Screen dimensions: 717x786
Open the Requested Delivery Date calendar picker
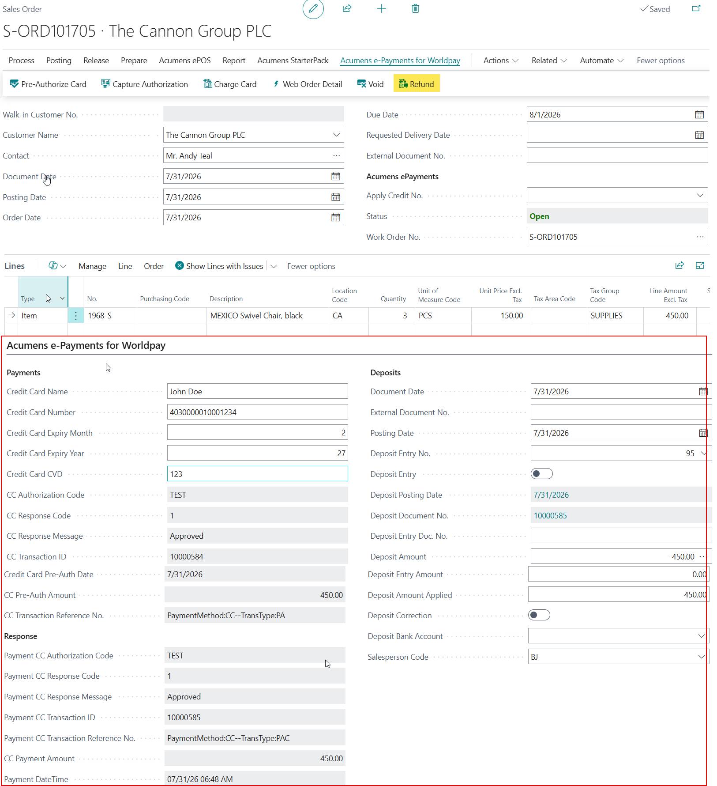[699, 135]
